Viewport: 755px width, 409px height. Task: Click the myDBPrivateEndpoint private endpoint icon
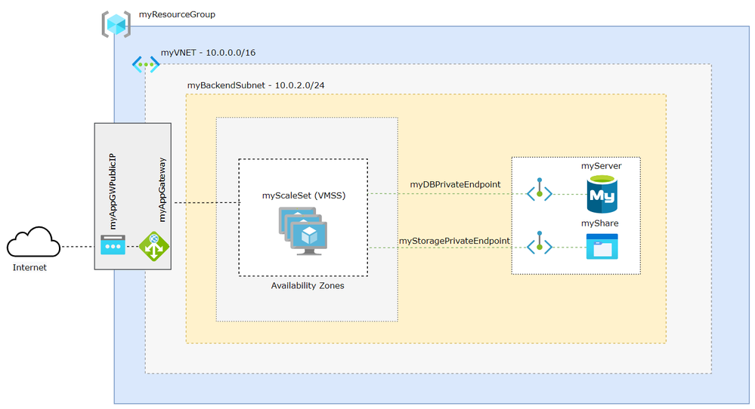click(x=540, y=190)
